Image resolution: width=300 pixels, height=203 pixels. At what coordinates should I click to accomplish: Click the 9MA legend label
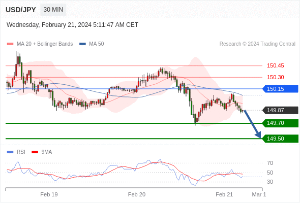(x=47, y=152)
